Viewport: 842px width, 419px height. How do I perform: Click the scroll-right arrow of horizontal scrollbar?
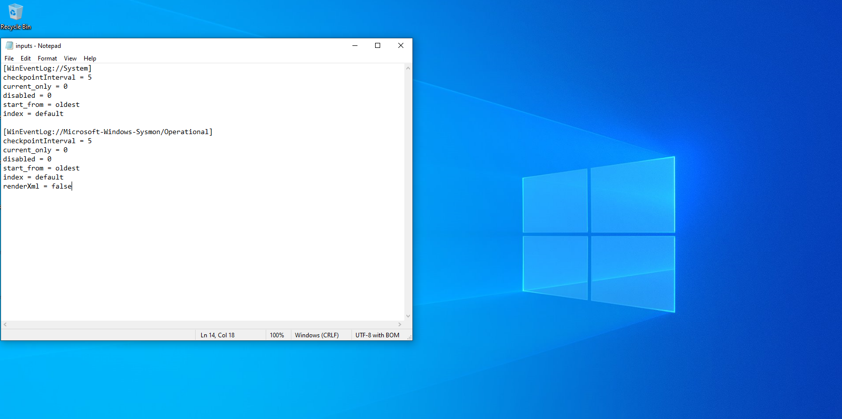pyautogui.click(x=400, y=325)
